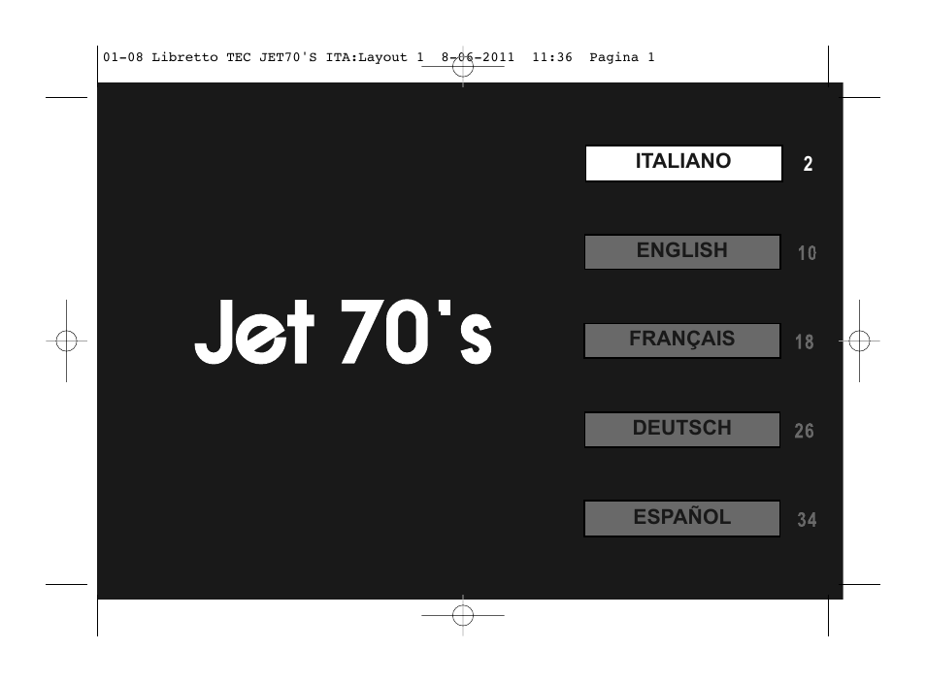
Task: Jump to the FRANÇAIS section
Action: click(682, 341)
